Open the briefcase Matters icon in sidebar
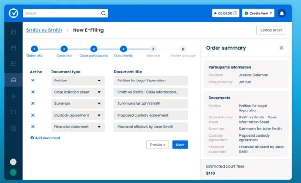Image resolution: width=301 pixels, height=183 pixels. (14, 80)
